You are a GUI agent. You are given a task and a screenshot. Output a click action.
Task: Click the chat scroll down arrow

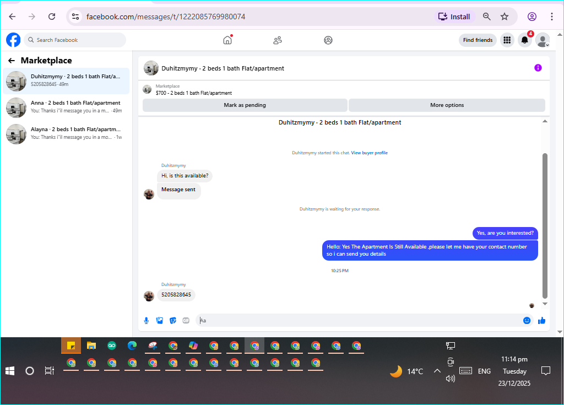coord(545,304)
